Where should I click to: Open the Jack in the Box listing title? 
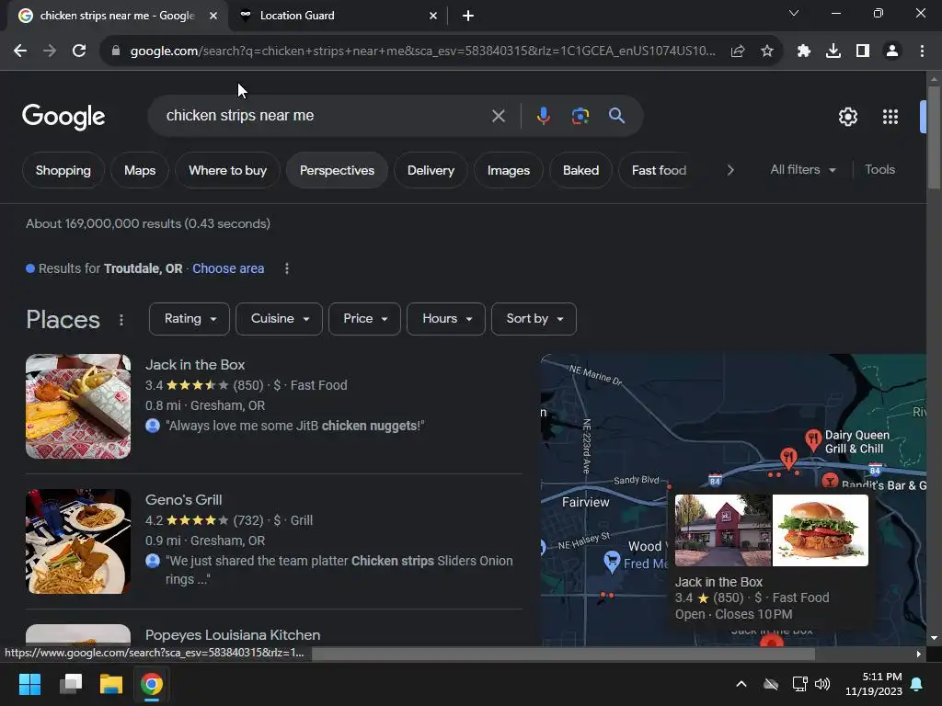195,364
